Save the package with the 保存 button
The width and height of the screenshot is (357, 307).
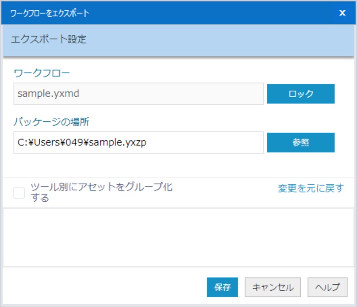222,287
